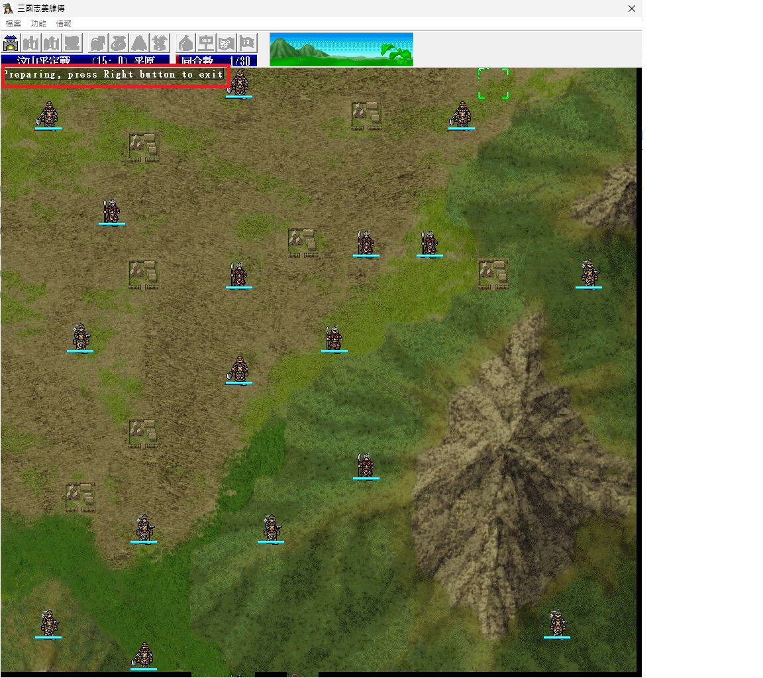Click the 回合數 1/30 turn counter
This screenshot has width=763, height=678.
pos(216,61)
